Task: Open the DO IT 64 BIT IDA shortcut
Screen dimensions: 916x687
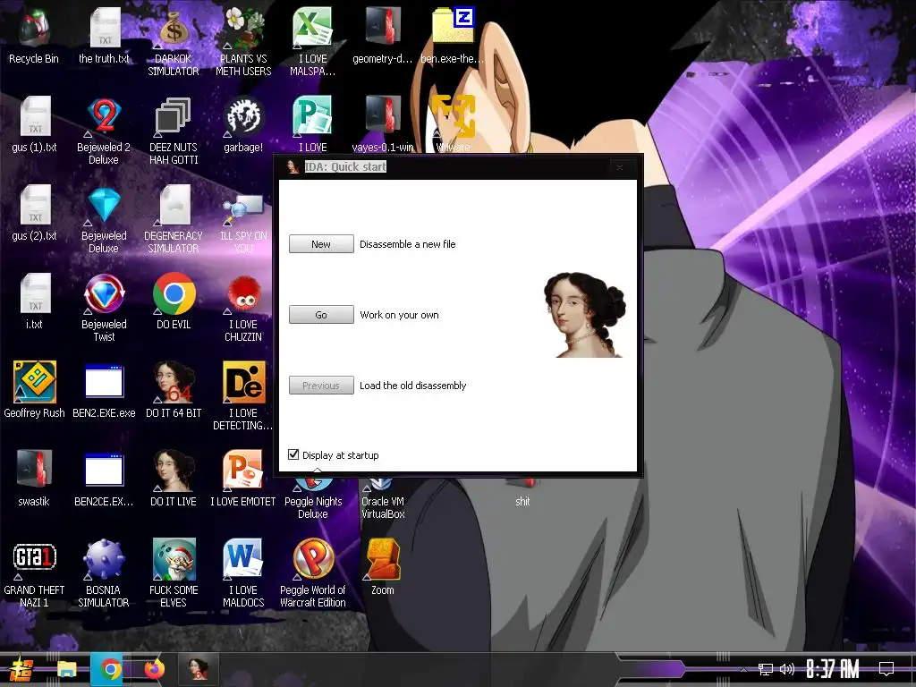Action: [174, 382]
